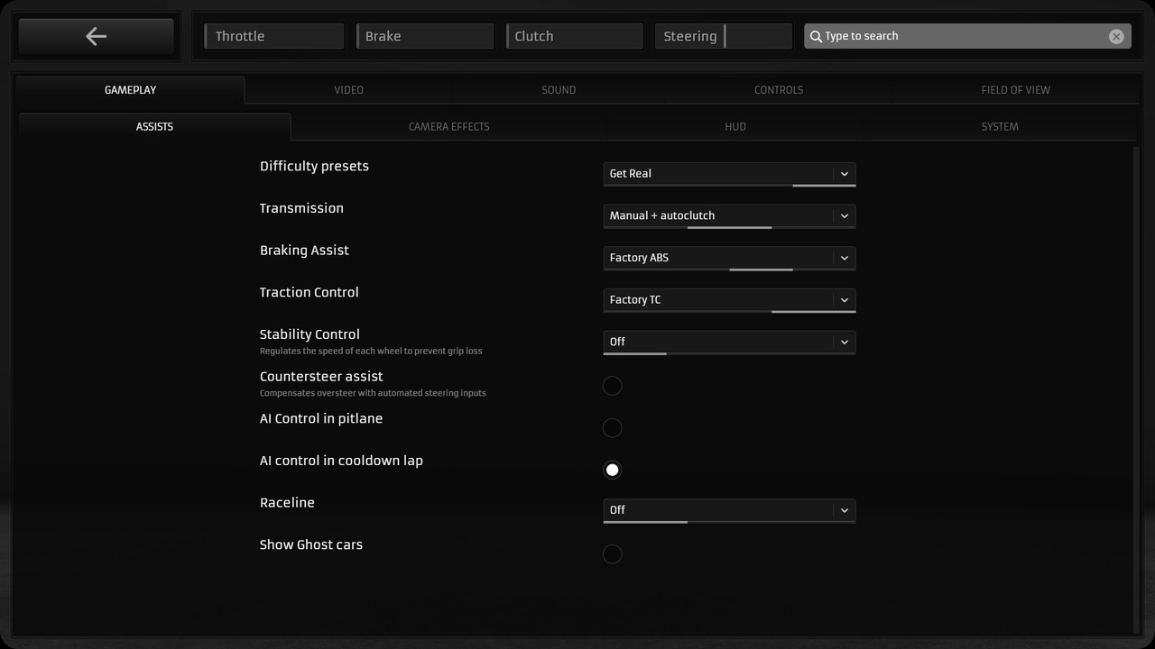Click the back arrow button

coord(96,36)
